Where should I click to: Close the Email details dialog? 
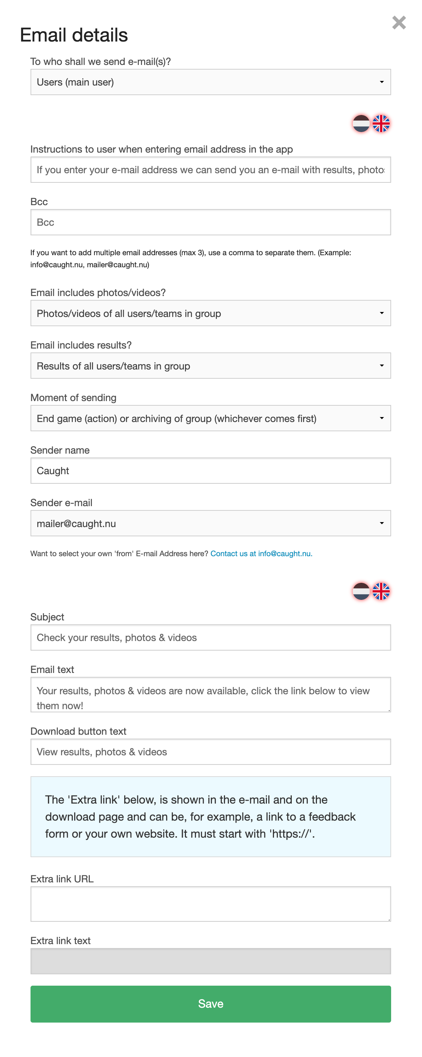[399, 23]
